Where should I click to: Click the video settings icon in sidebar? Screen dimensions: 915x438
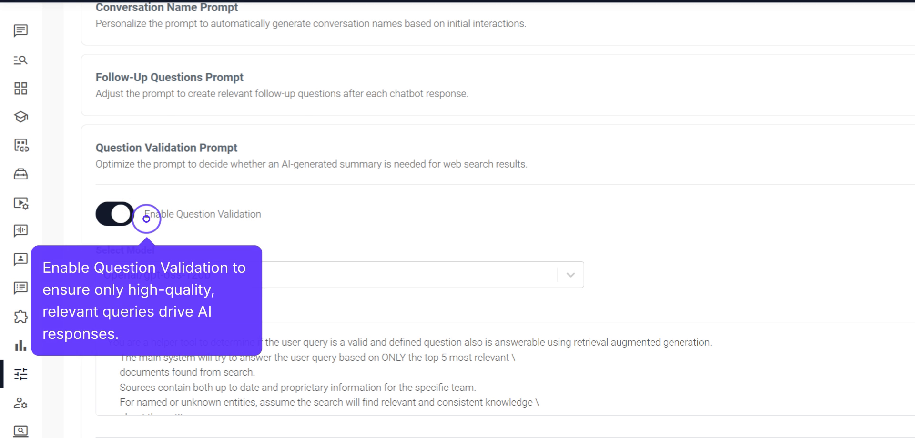click(20, 203)
